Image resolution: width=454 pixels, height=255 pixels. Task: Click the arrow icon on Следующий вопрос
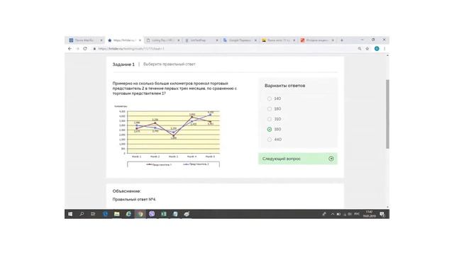tap(331, 159)
